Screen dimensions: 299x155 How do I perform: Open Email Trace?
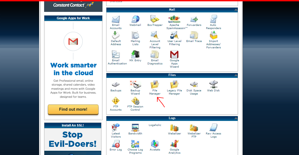click(194, 37)
